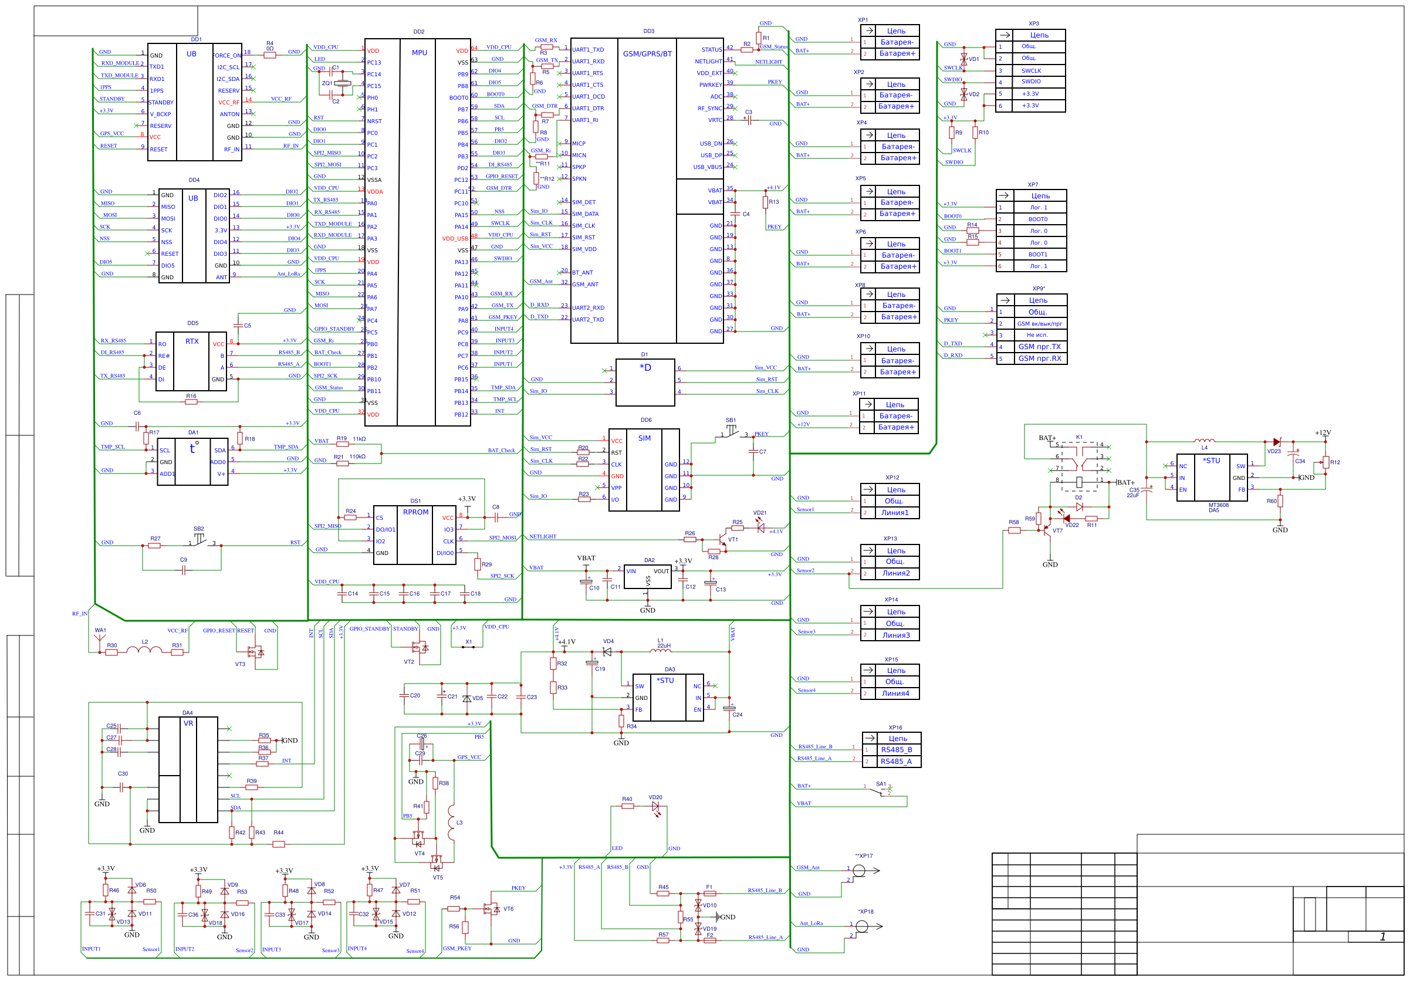Select the MPU label on DD2 chip
1410x981 pixels.
[419, 53]
